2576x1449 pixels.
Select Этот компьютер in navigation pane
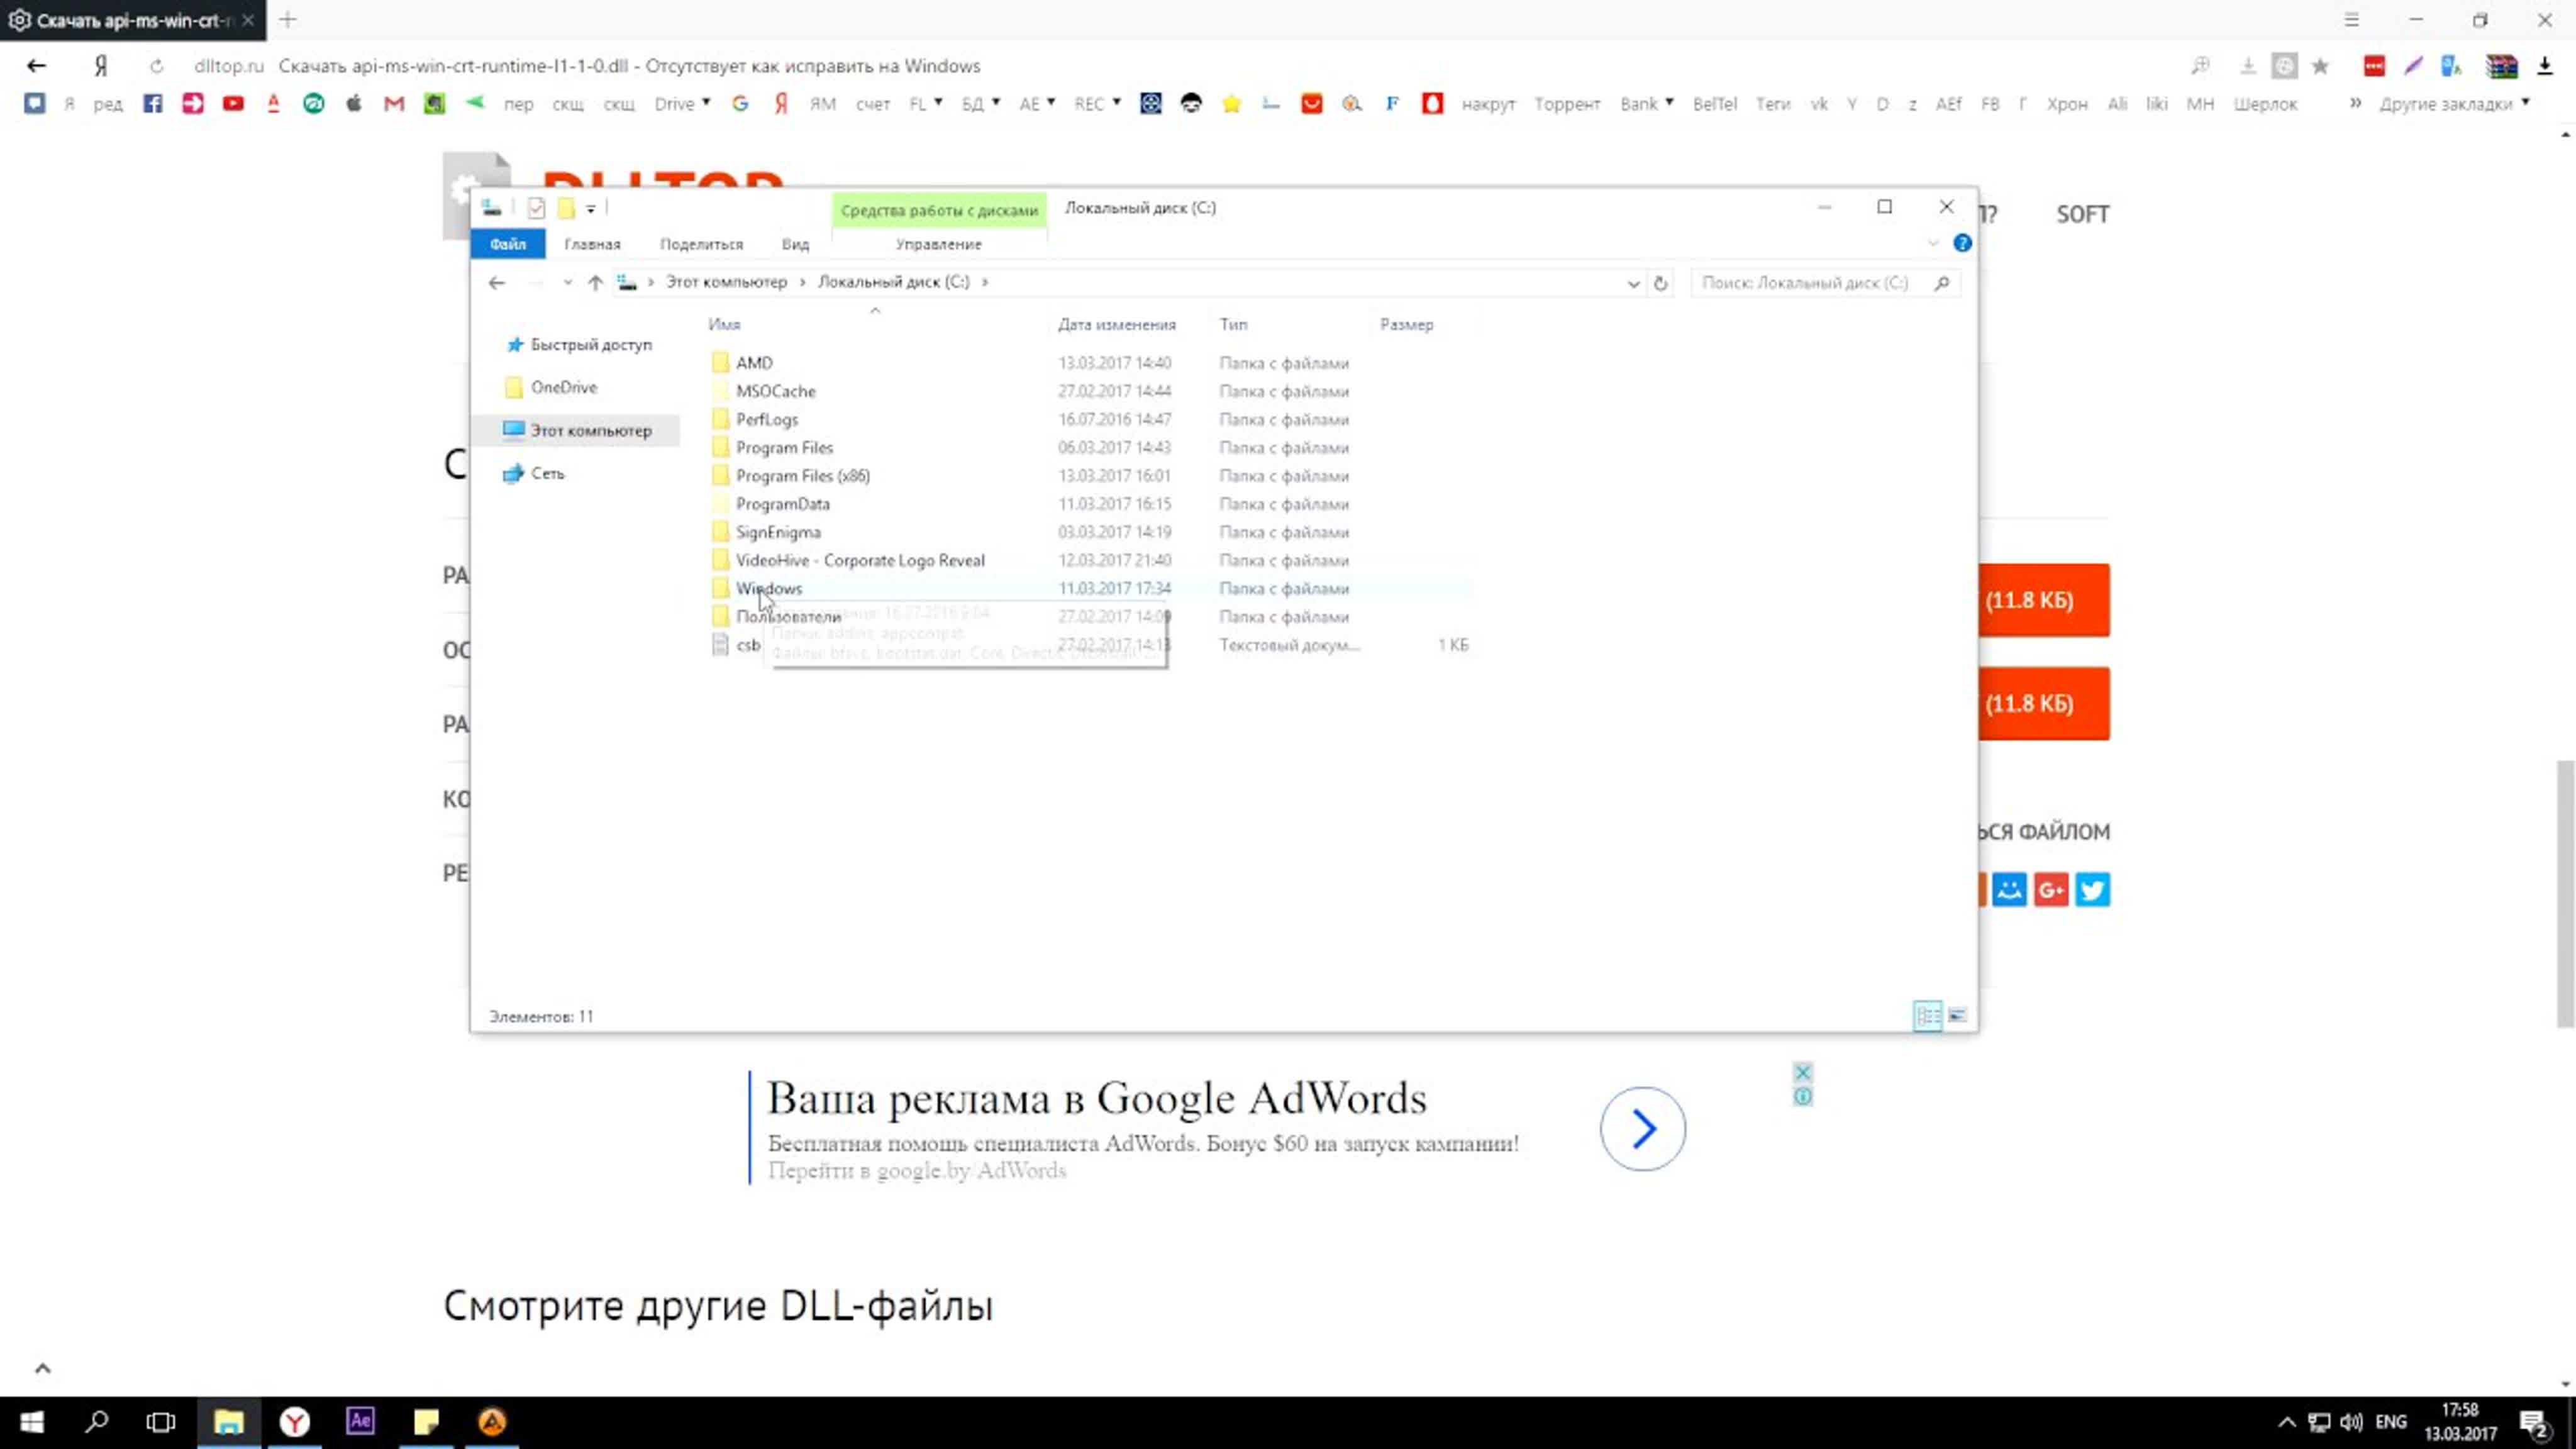[591, 430]
